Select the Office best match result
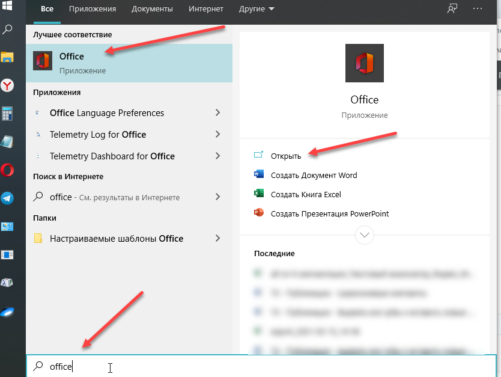The width and height of the screenshot is (501, 377). (129, 63)
